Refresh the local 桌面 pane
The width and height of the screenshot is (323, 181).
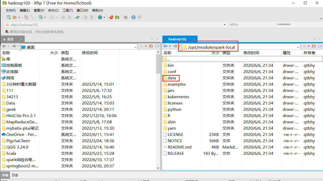(157, 46)
